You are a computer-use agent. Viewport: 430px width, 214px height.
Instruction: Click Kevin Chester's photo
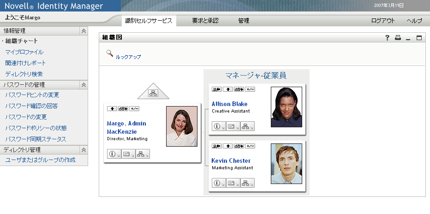pyautogui.click(x=287, y=164)
